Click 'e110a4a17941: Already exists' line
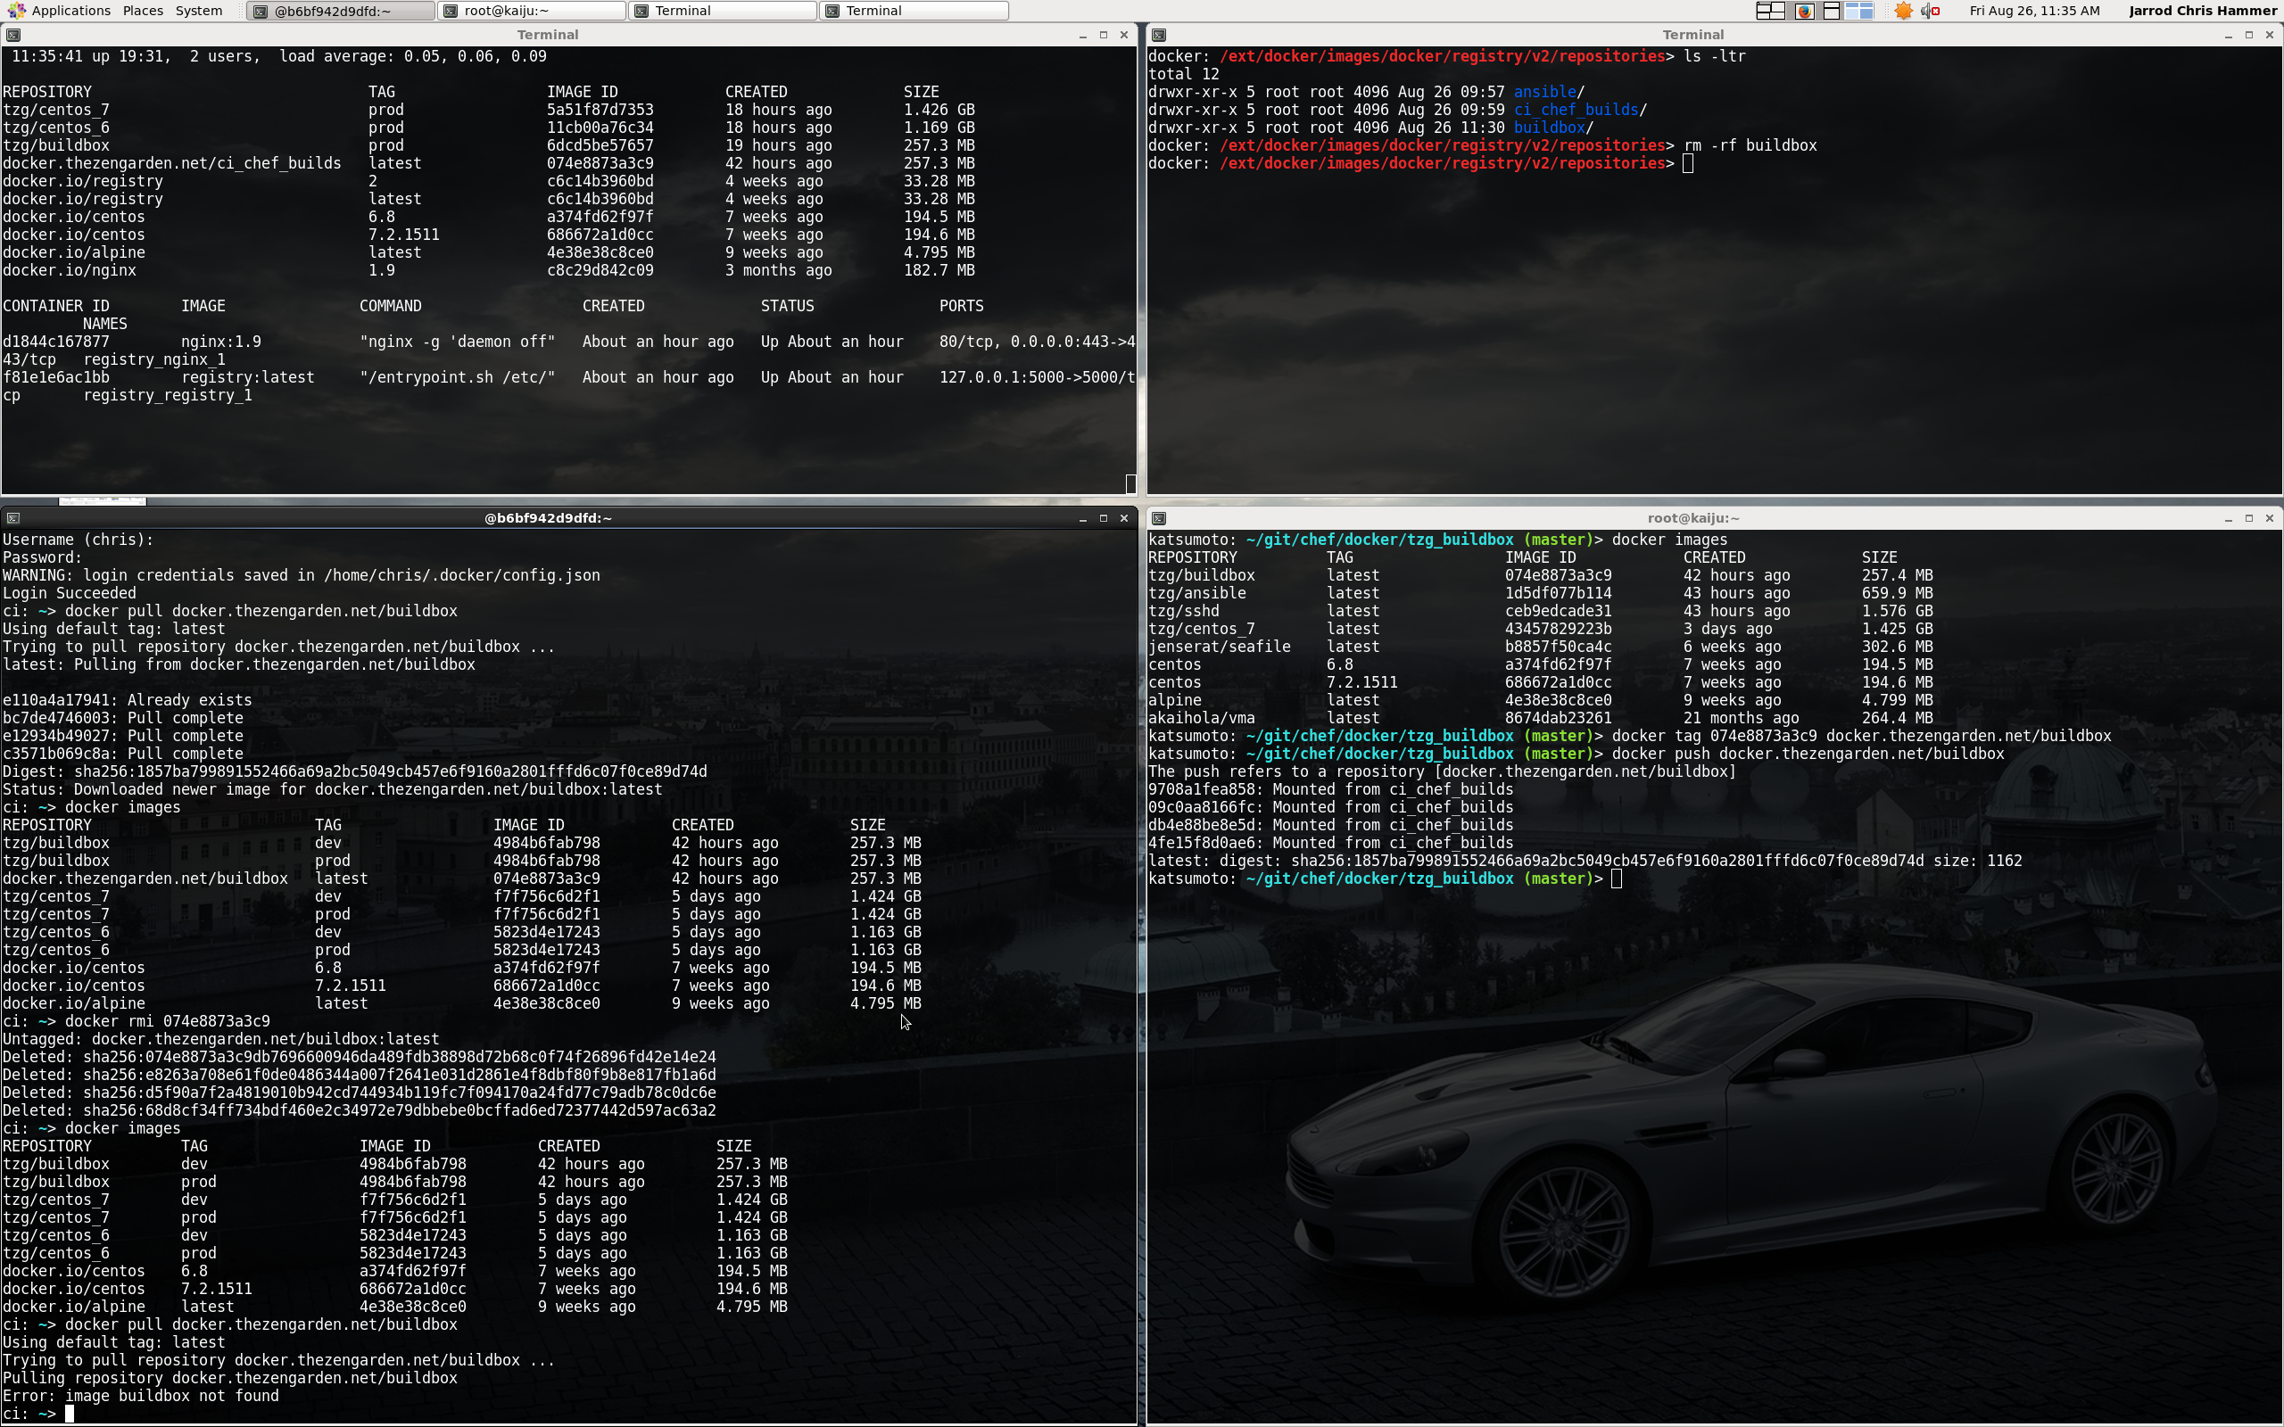Viewport: 2284px width, 1427px height. [128, 700]
